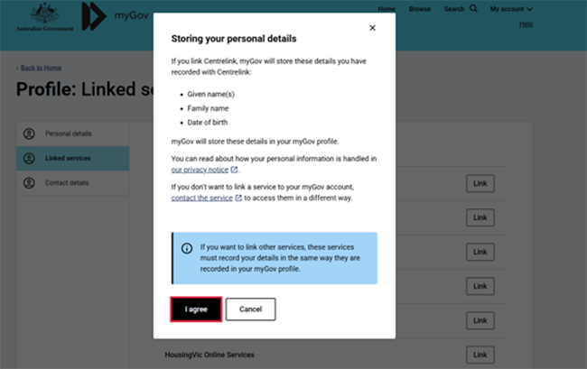Follow the Back to Home link
The height and width of the screenshot is (369, 587).
point(42,69)
